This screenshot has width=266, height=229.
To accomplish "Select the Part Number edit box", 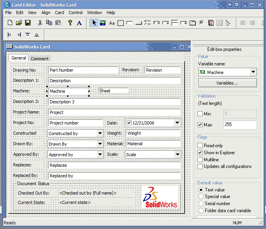I will tap(83, 70).
